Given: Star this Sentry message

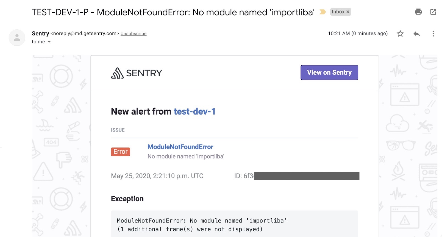Looking at the screenshot, I should click(x=400, y=34).
